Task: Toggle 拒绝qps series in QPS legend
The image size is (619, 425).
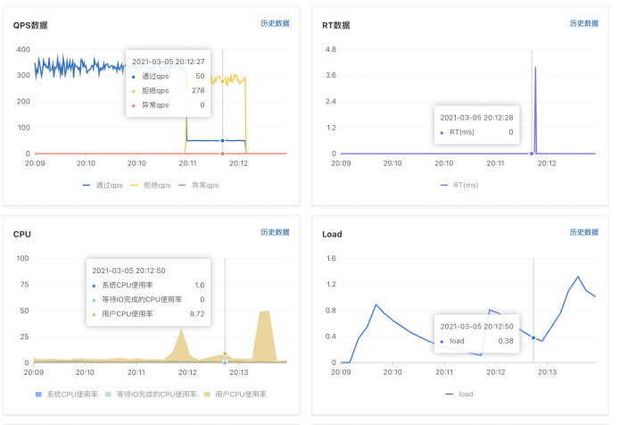Action: pos(151,185)
